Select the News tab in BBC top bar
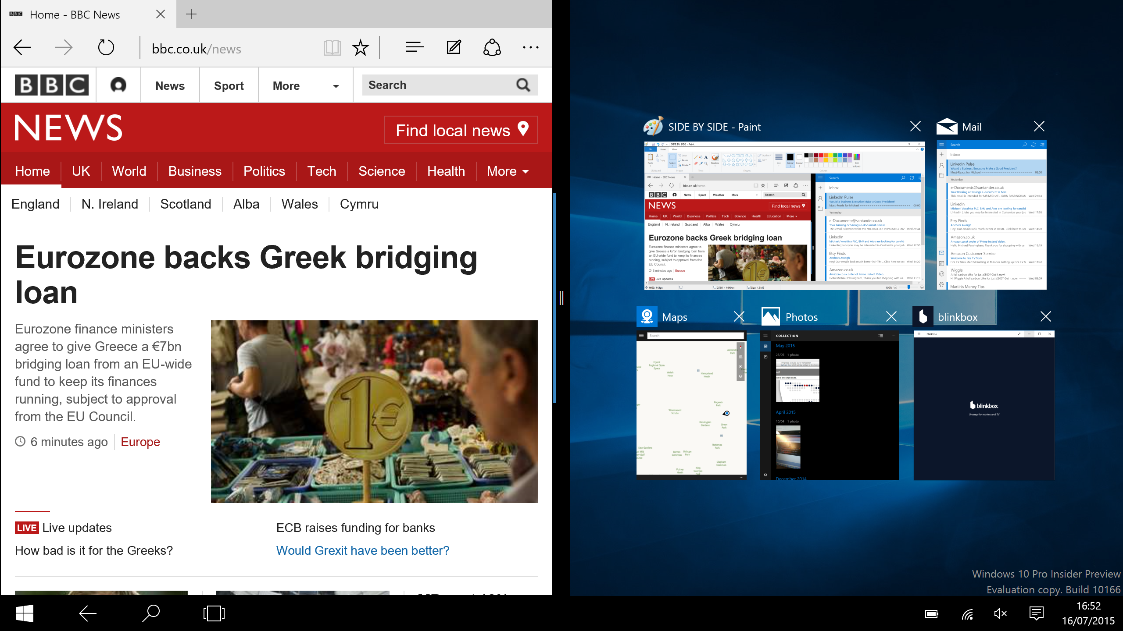The image size is (1123, 631). pyautogui.click(x=170, y=85)
